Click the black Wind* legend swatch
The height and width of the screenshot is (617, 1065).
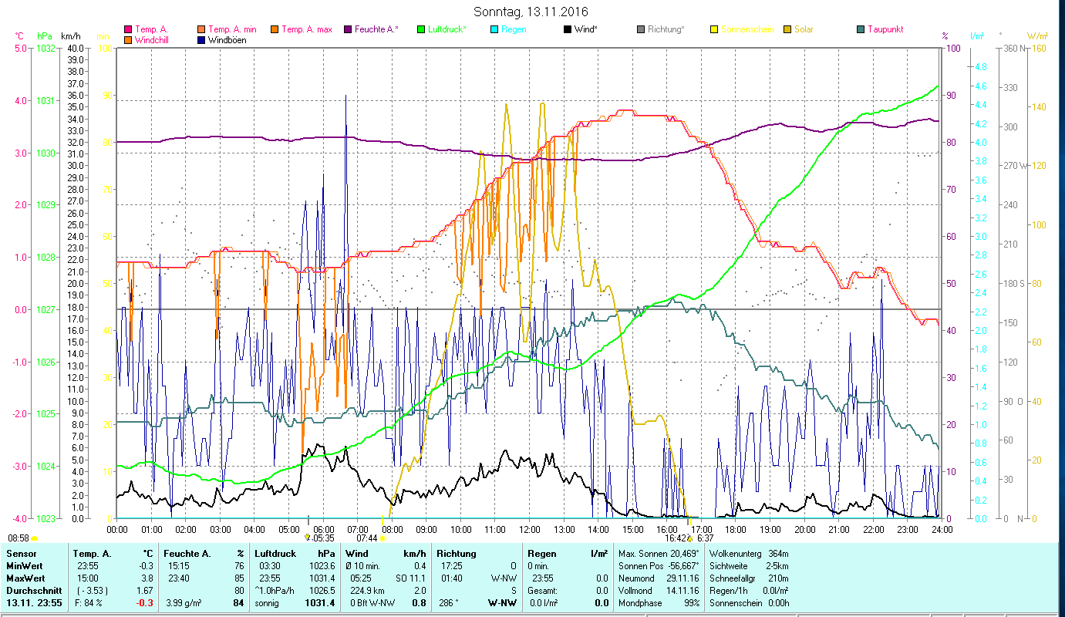click(x=568, y=30)
